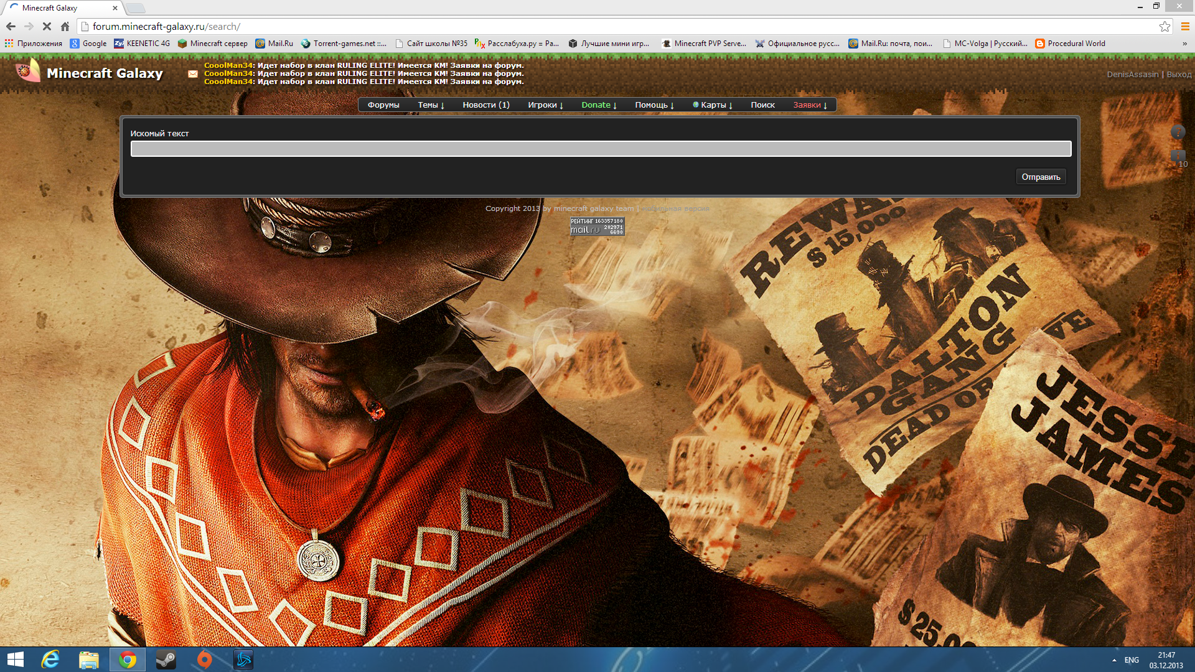1195x672 pixels.
Task: Close the Minecraft Galaxy tab
Action: [x=115, y=8]
